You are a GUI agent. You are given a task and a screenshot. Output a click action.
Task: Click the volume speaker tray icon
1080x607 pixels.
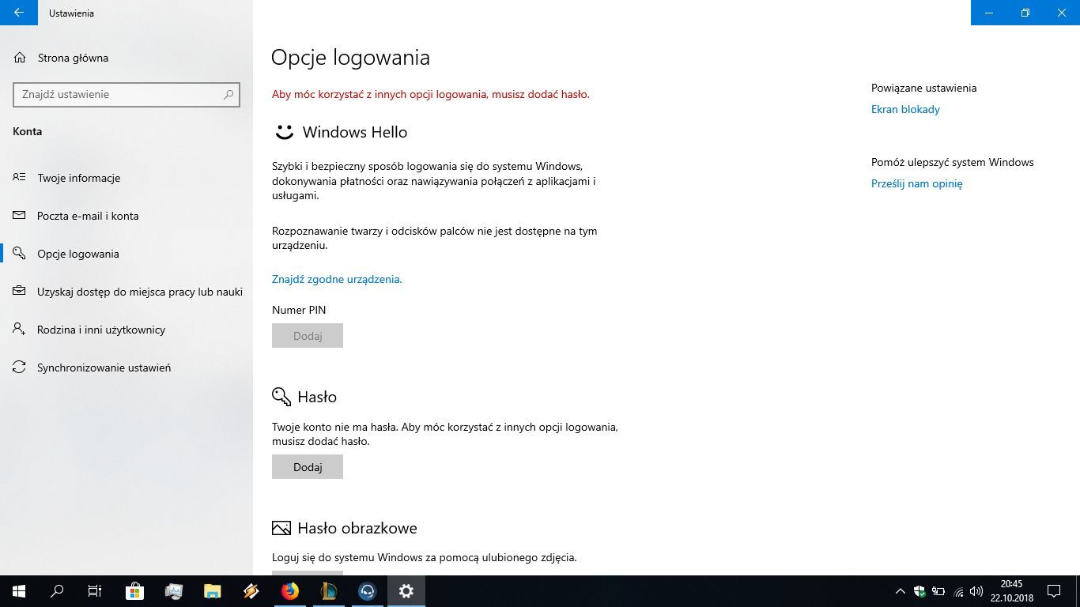coord(976,591)
